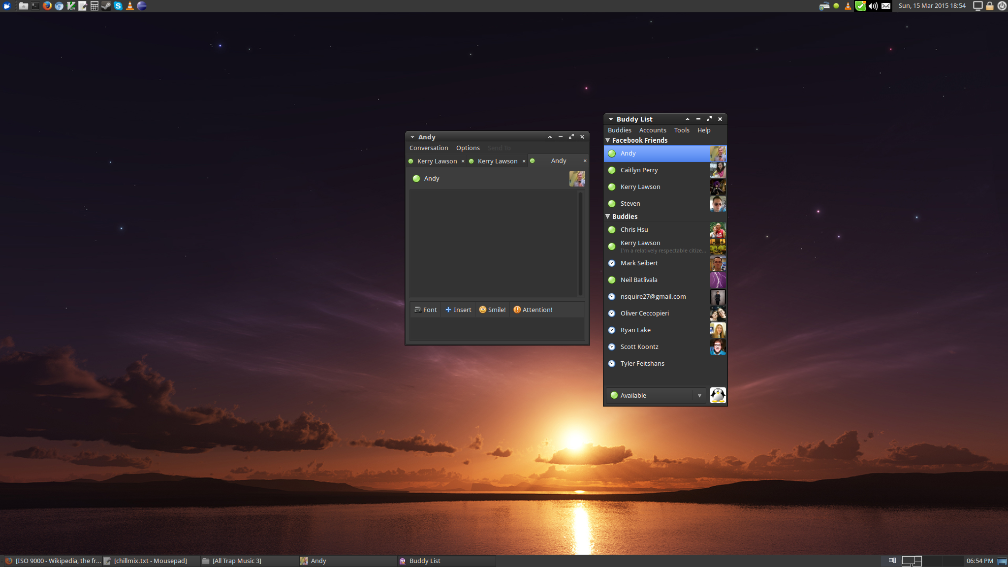Open the blue globe launcher icon

coord(142,6)
